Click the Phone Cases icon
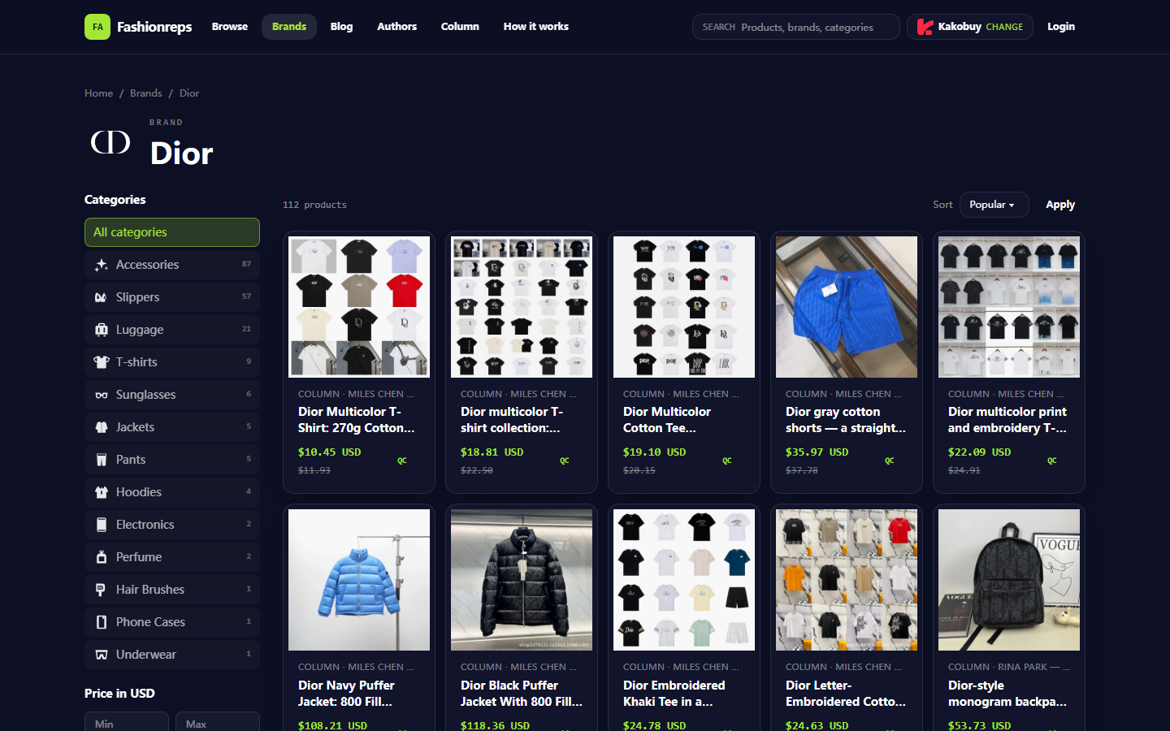Image resolution: width=1170 pixels, height=731 pixels. (102, 622)
